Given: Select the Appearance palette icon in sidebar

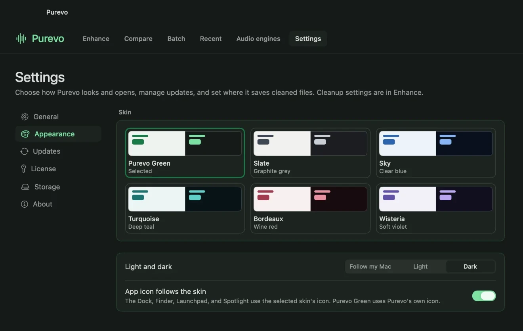Looking at the screenshot, I should (25, 134).
